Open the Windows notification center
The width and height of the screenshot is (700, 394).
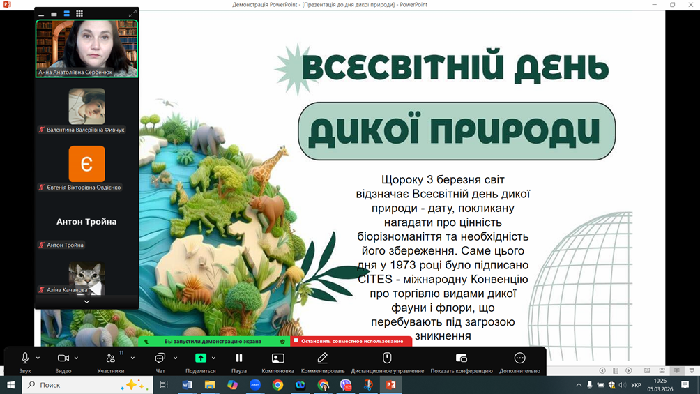click(685, 385)
